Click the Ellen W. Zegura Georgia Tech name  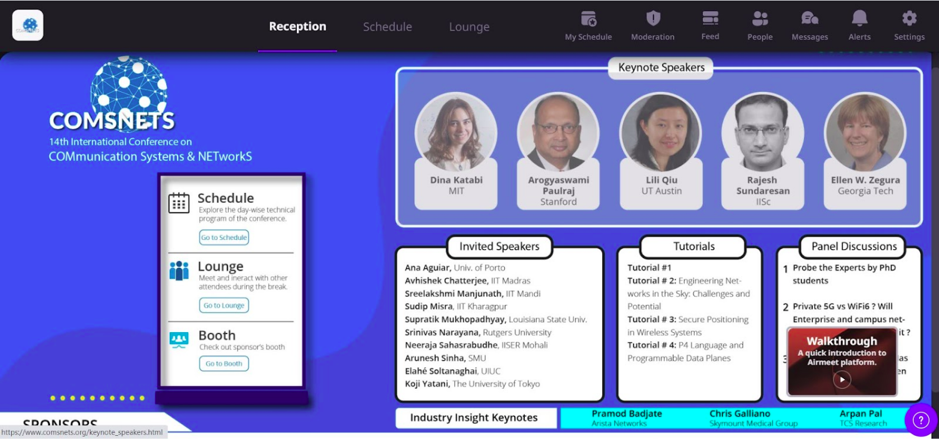pos(865,185)
